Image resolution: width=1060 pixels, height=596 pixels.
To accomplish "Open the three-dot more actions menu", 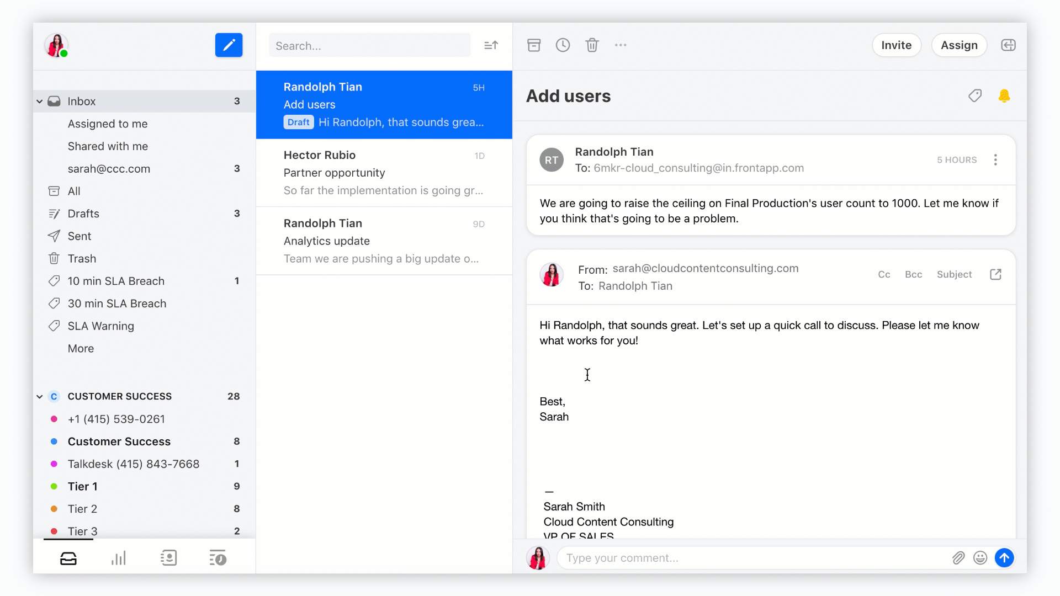I will tap(621, 45).
